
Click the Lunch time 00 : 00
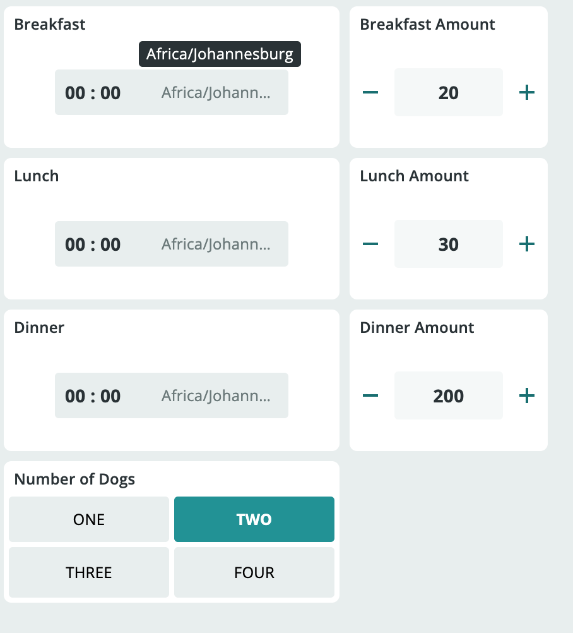(x=93, y=244)
